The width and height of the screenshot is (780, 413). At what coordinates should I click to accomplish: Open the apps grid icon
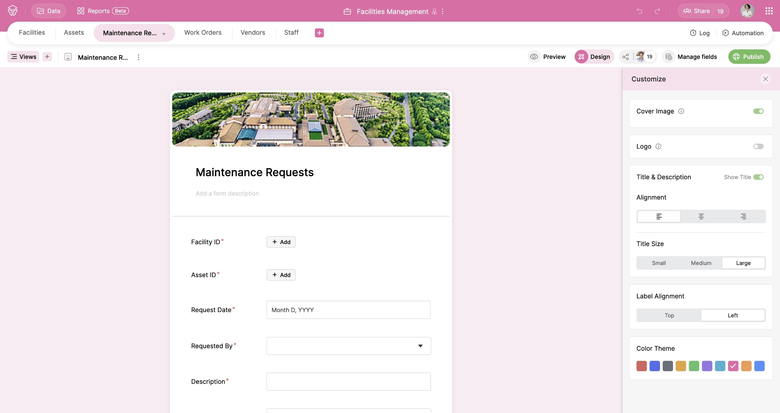[769, 11]
